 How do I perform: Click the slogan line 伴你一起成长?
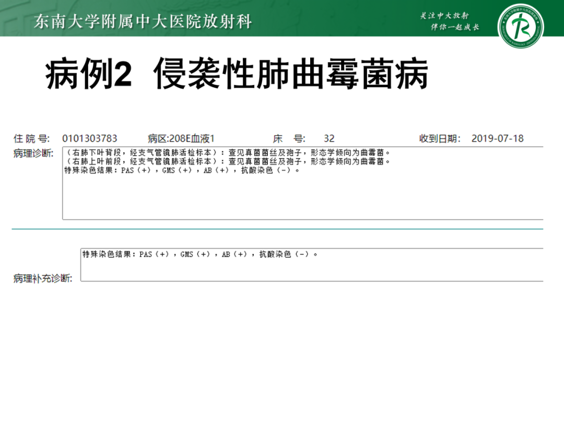(455, 27)
